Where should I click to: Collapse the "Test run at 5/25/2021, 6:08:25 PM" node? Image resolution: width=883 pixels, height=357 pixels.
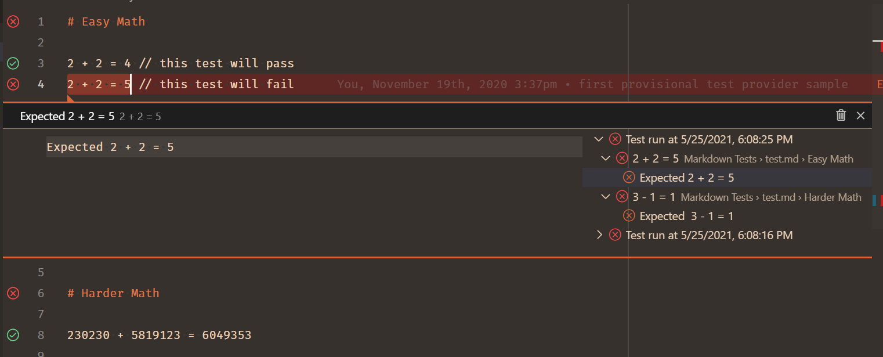point(599,139)
